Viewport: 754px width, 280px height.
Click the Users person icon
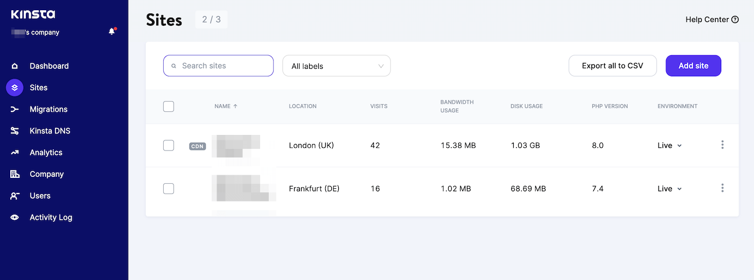click(15, 196)
